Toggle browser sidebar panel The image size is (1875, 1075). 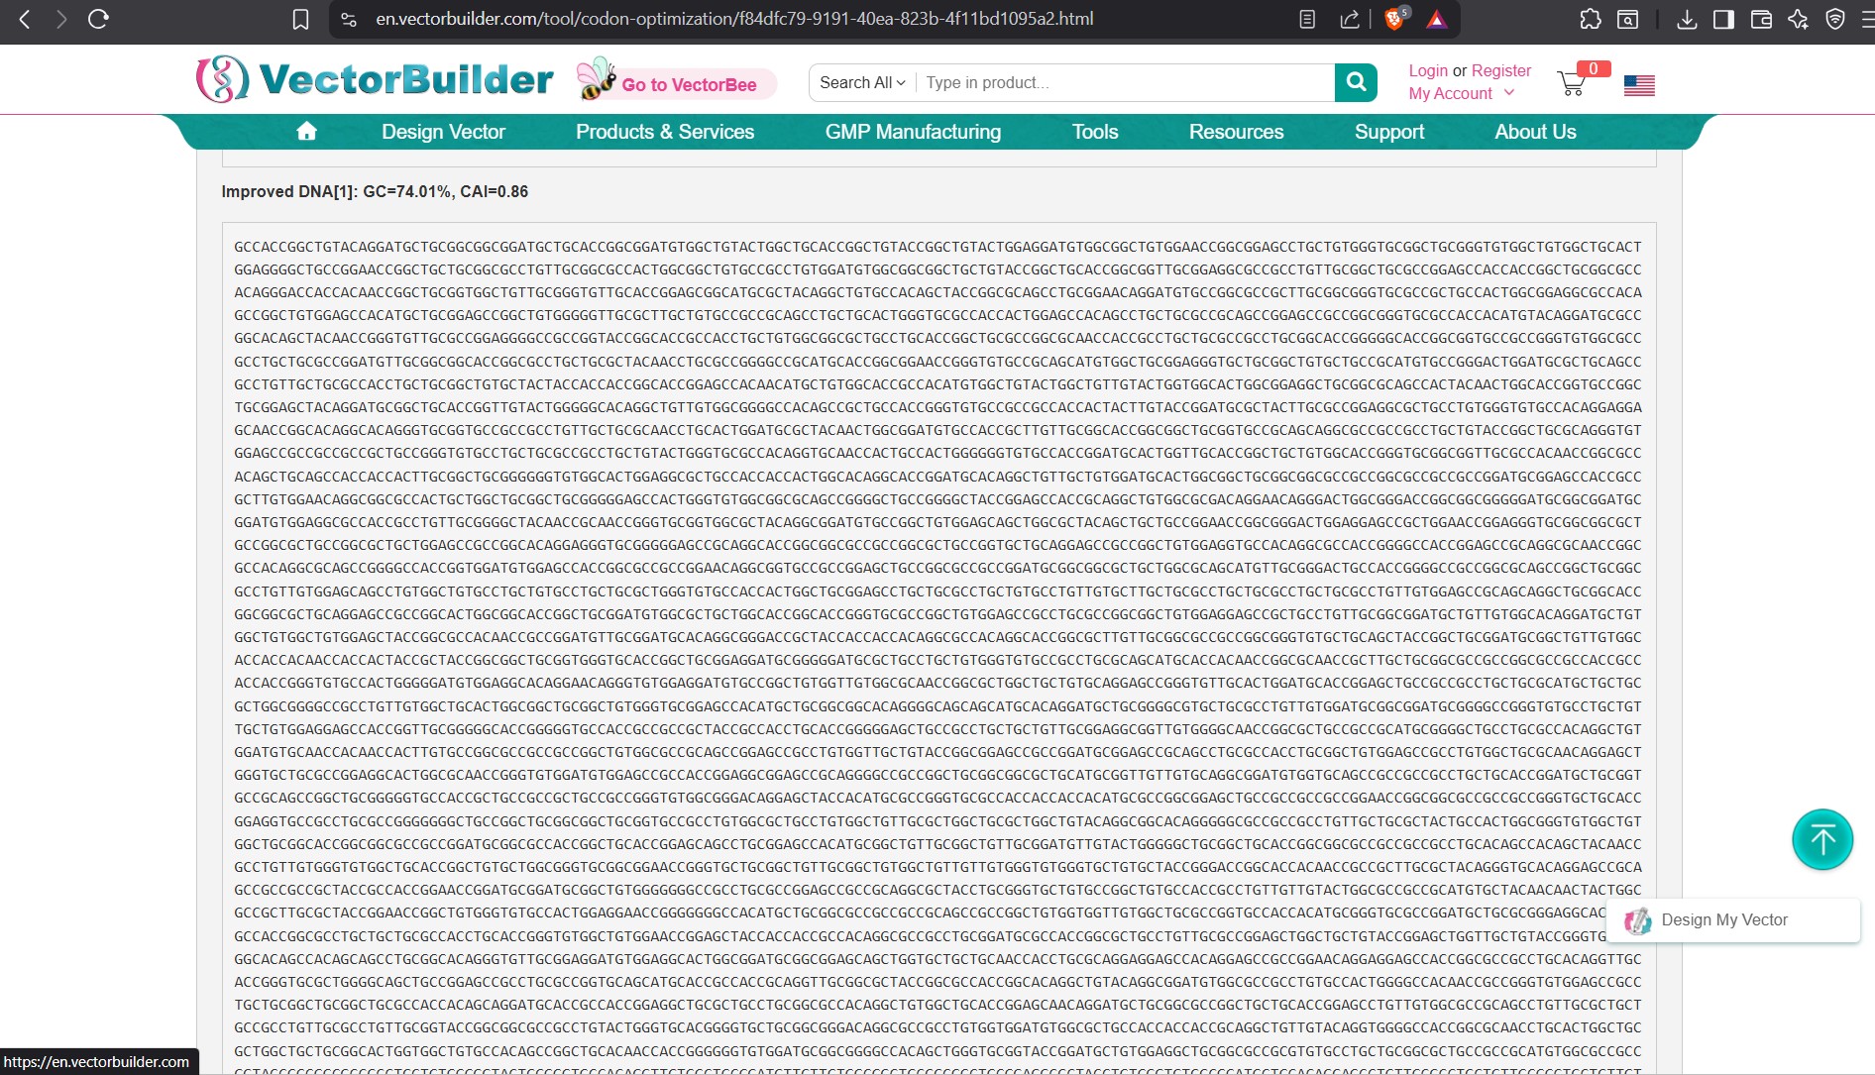point(1723,19)
